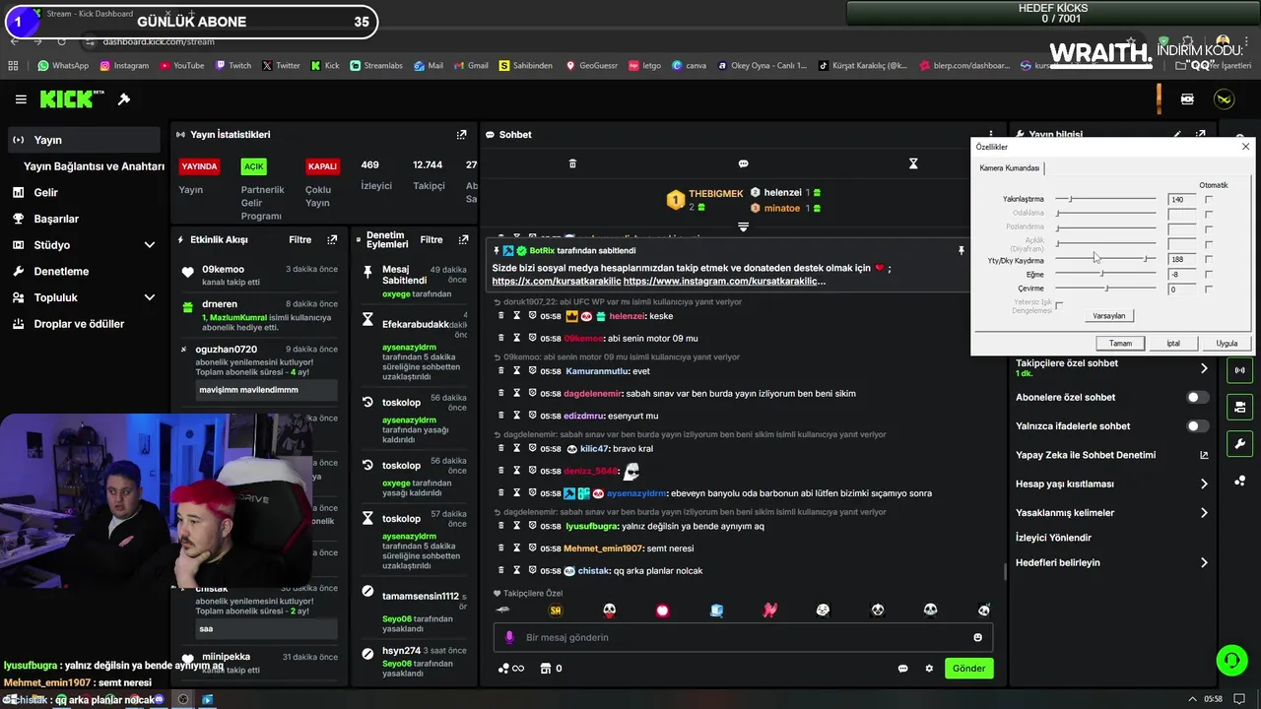Pop out the Denetim Eylemleri panel
1261x709 pixels.
461,239
